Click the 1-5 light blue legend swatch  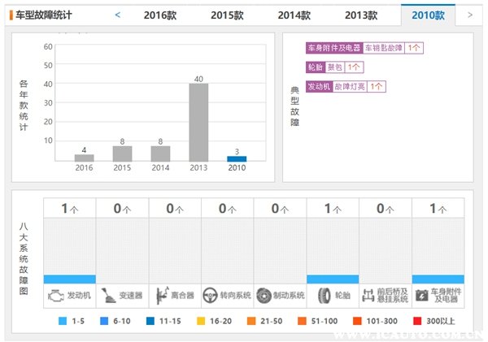click(63, 321)
